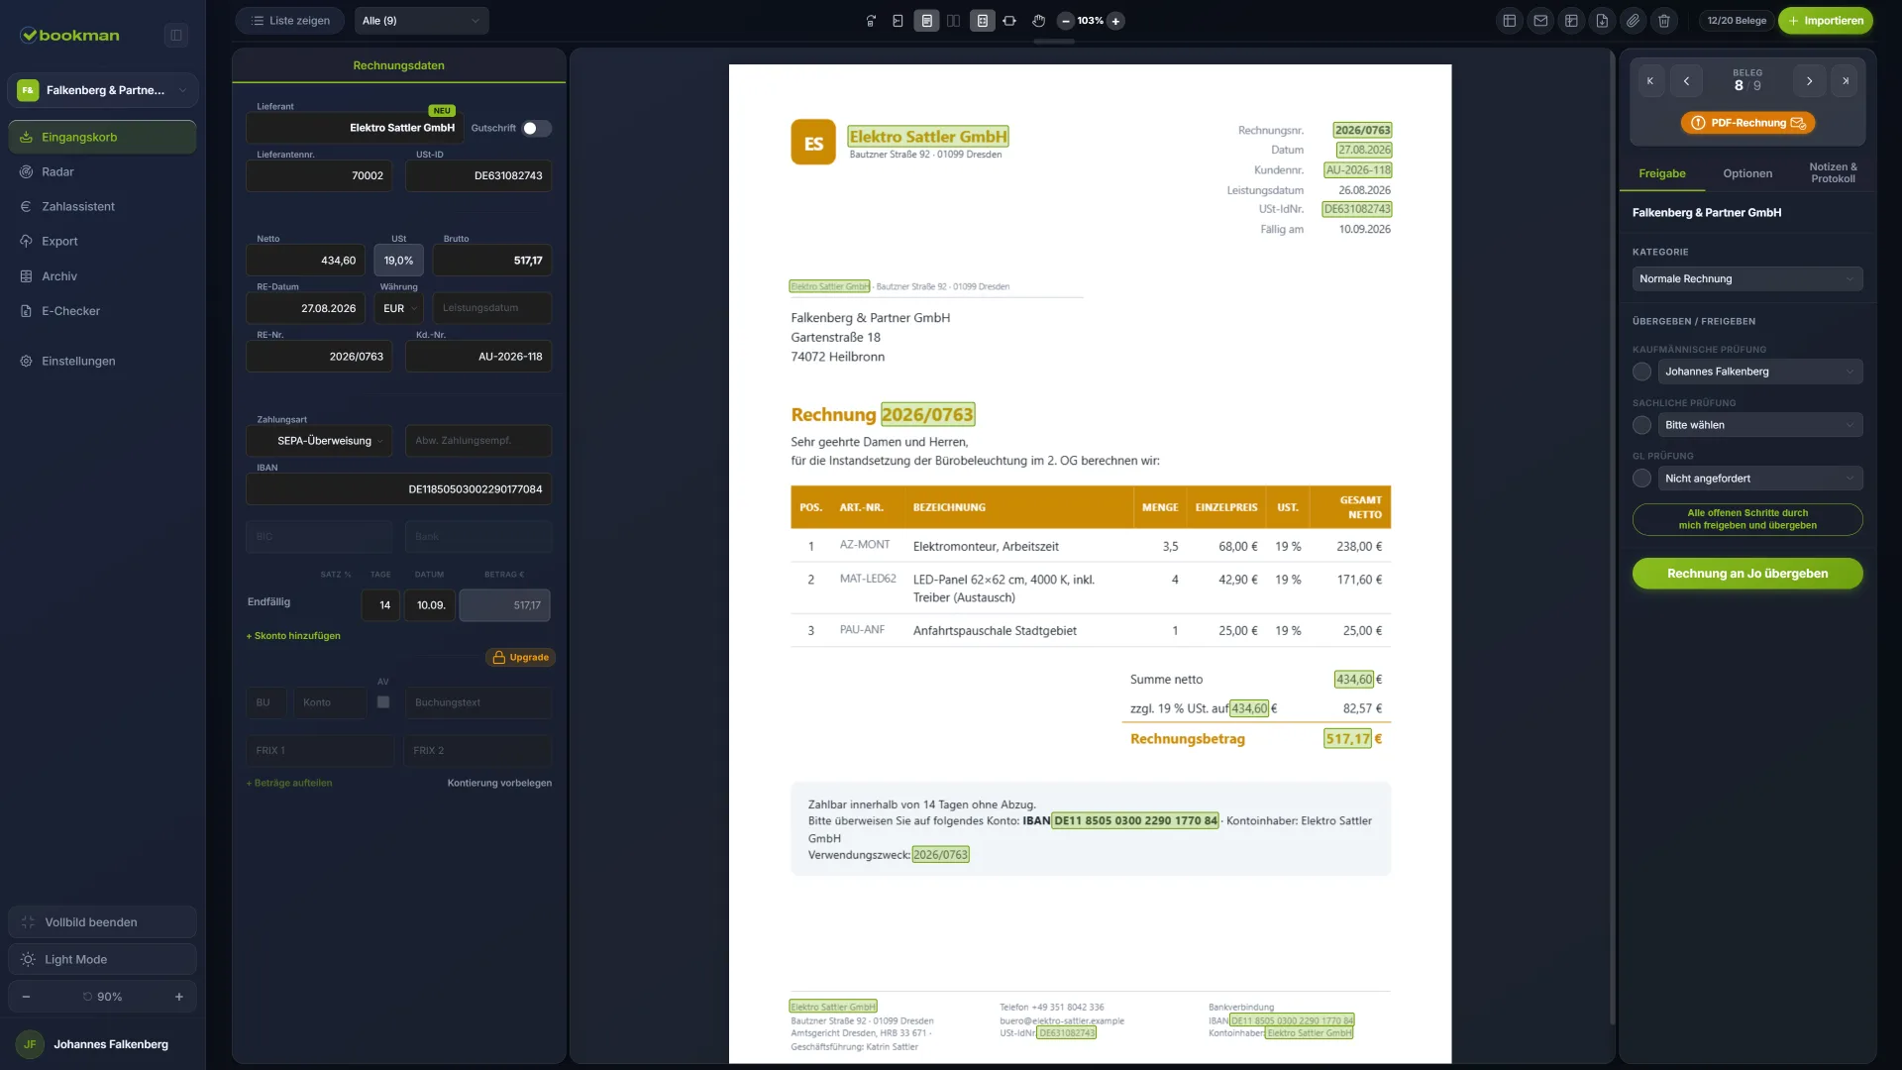Click the rotate document icon in toolbar
1902x1070 pixels.
[871, 21]
